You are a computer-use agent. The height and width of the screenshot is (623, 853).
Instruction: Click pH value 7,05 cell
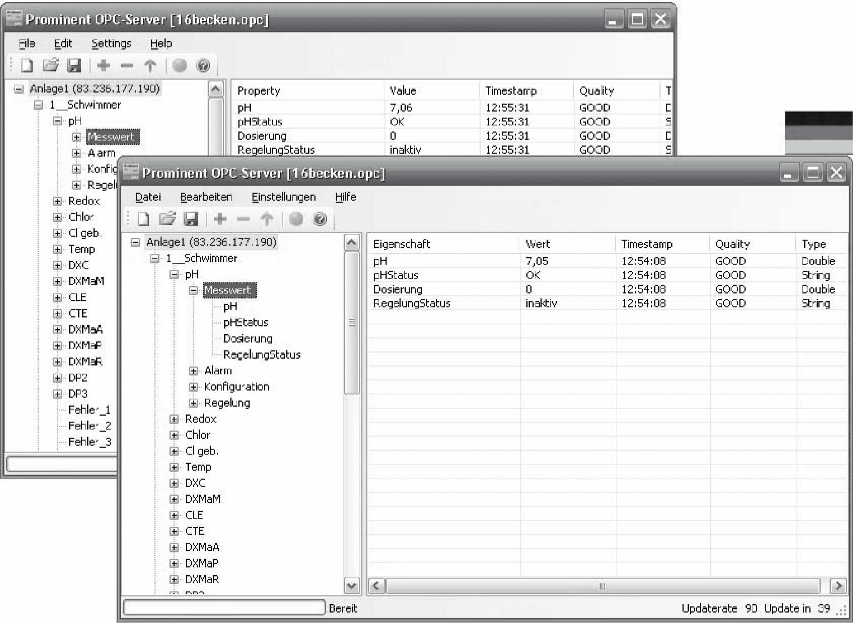[x=537, y=261]
